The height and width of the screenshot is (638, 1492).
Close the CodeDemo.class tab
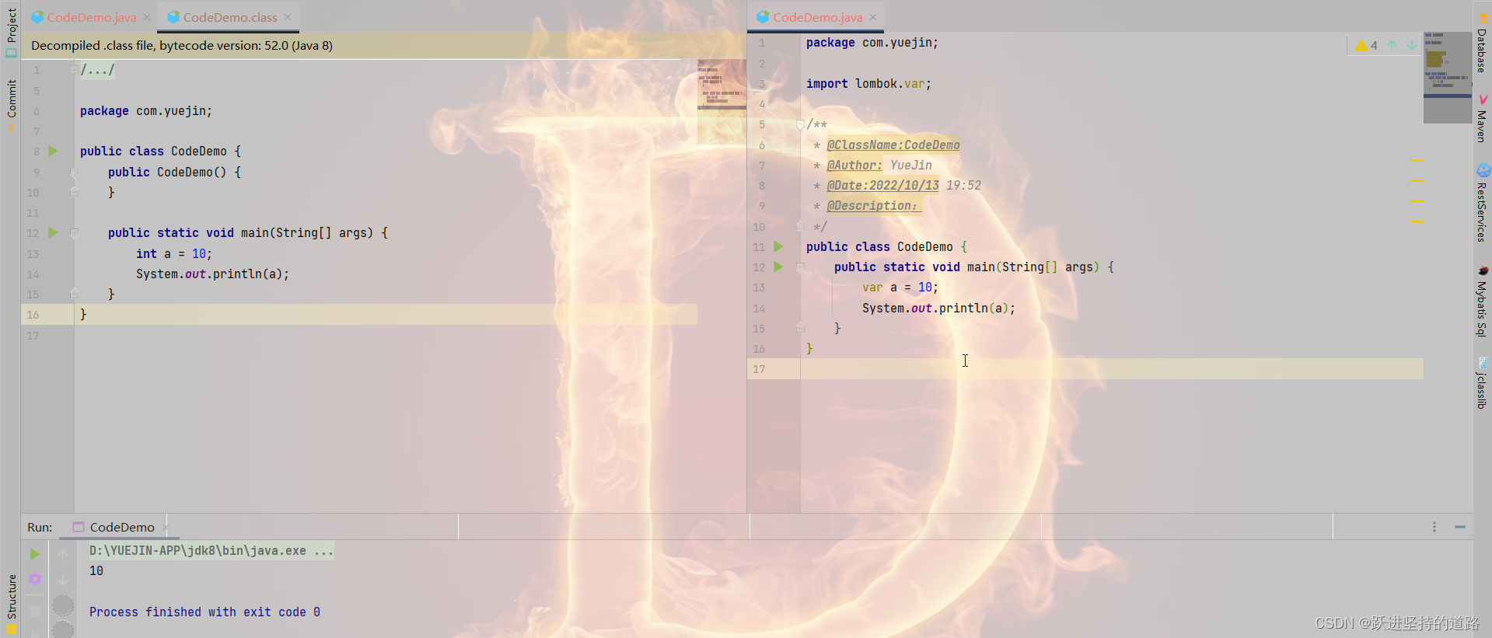(x=288, y=17)
